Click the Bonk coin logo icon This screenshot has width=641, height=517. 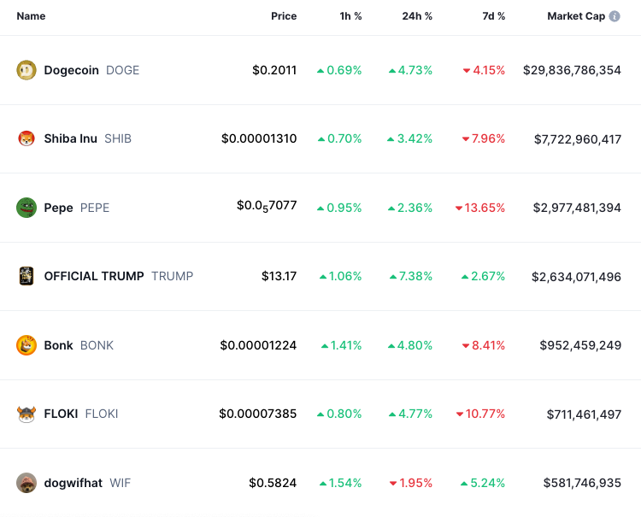[x=26, y=345]
